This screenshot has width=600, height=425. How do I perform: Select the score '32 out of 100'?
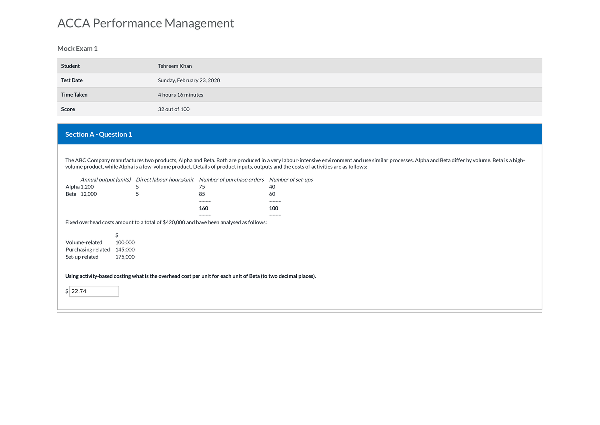[x=174, y=109]
